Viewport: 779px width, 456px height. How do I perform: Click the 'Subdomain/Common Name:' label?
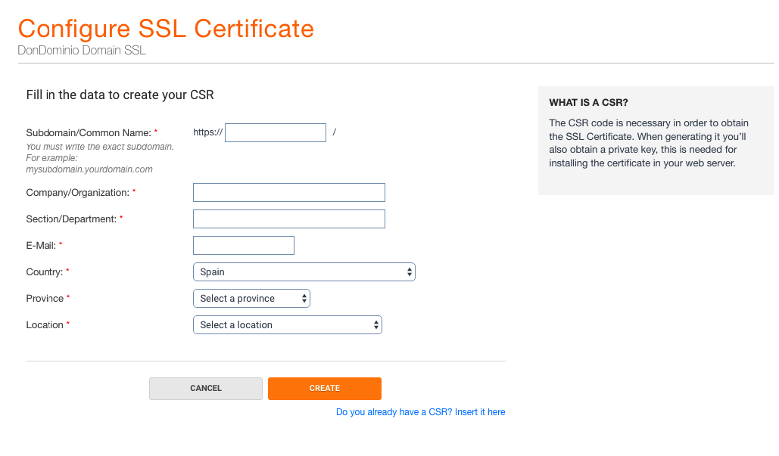tap(89, 132)
